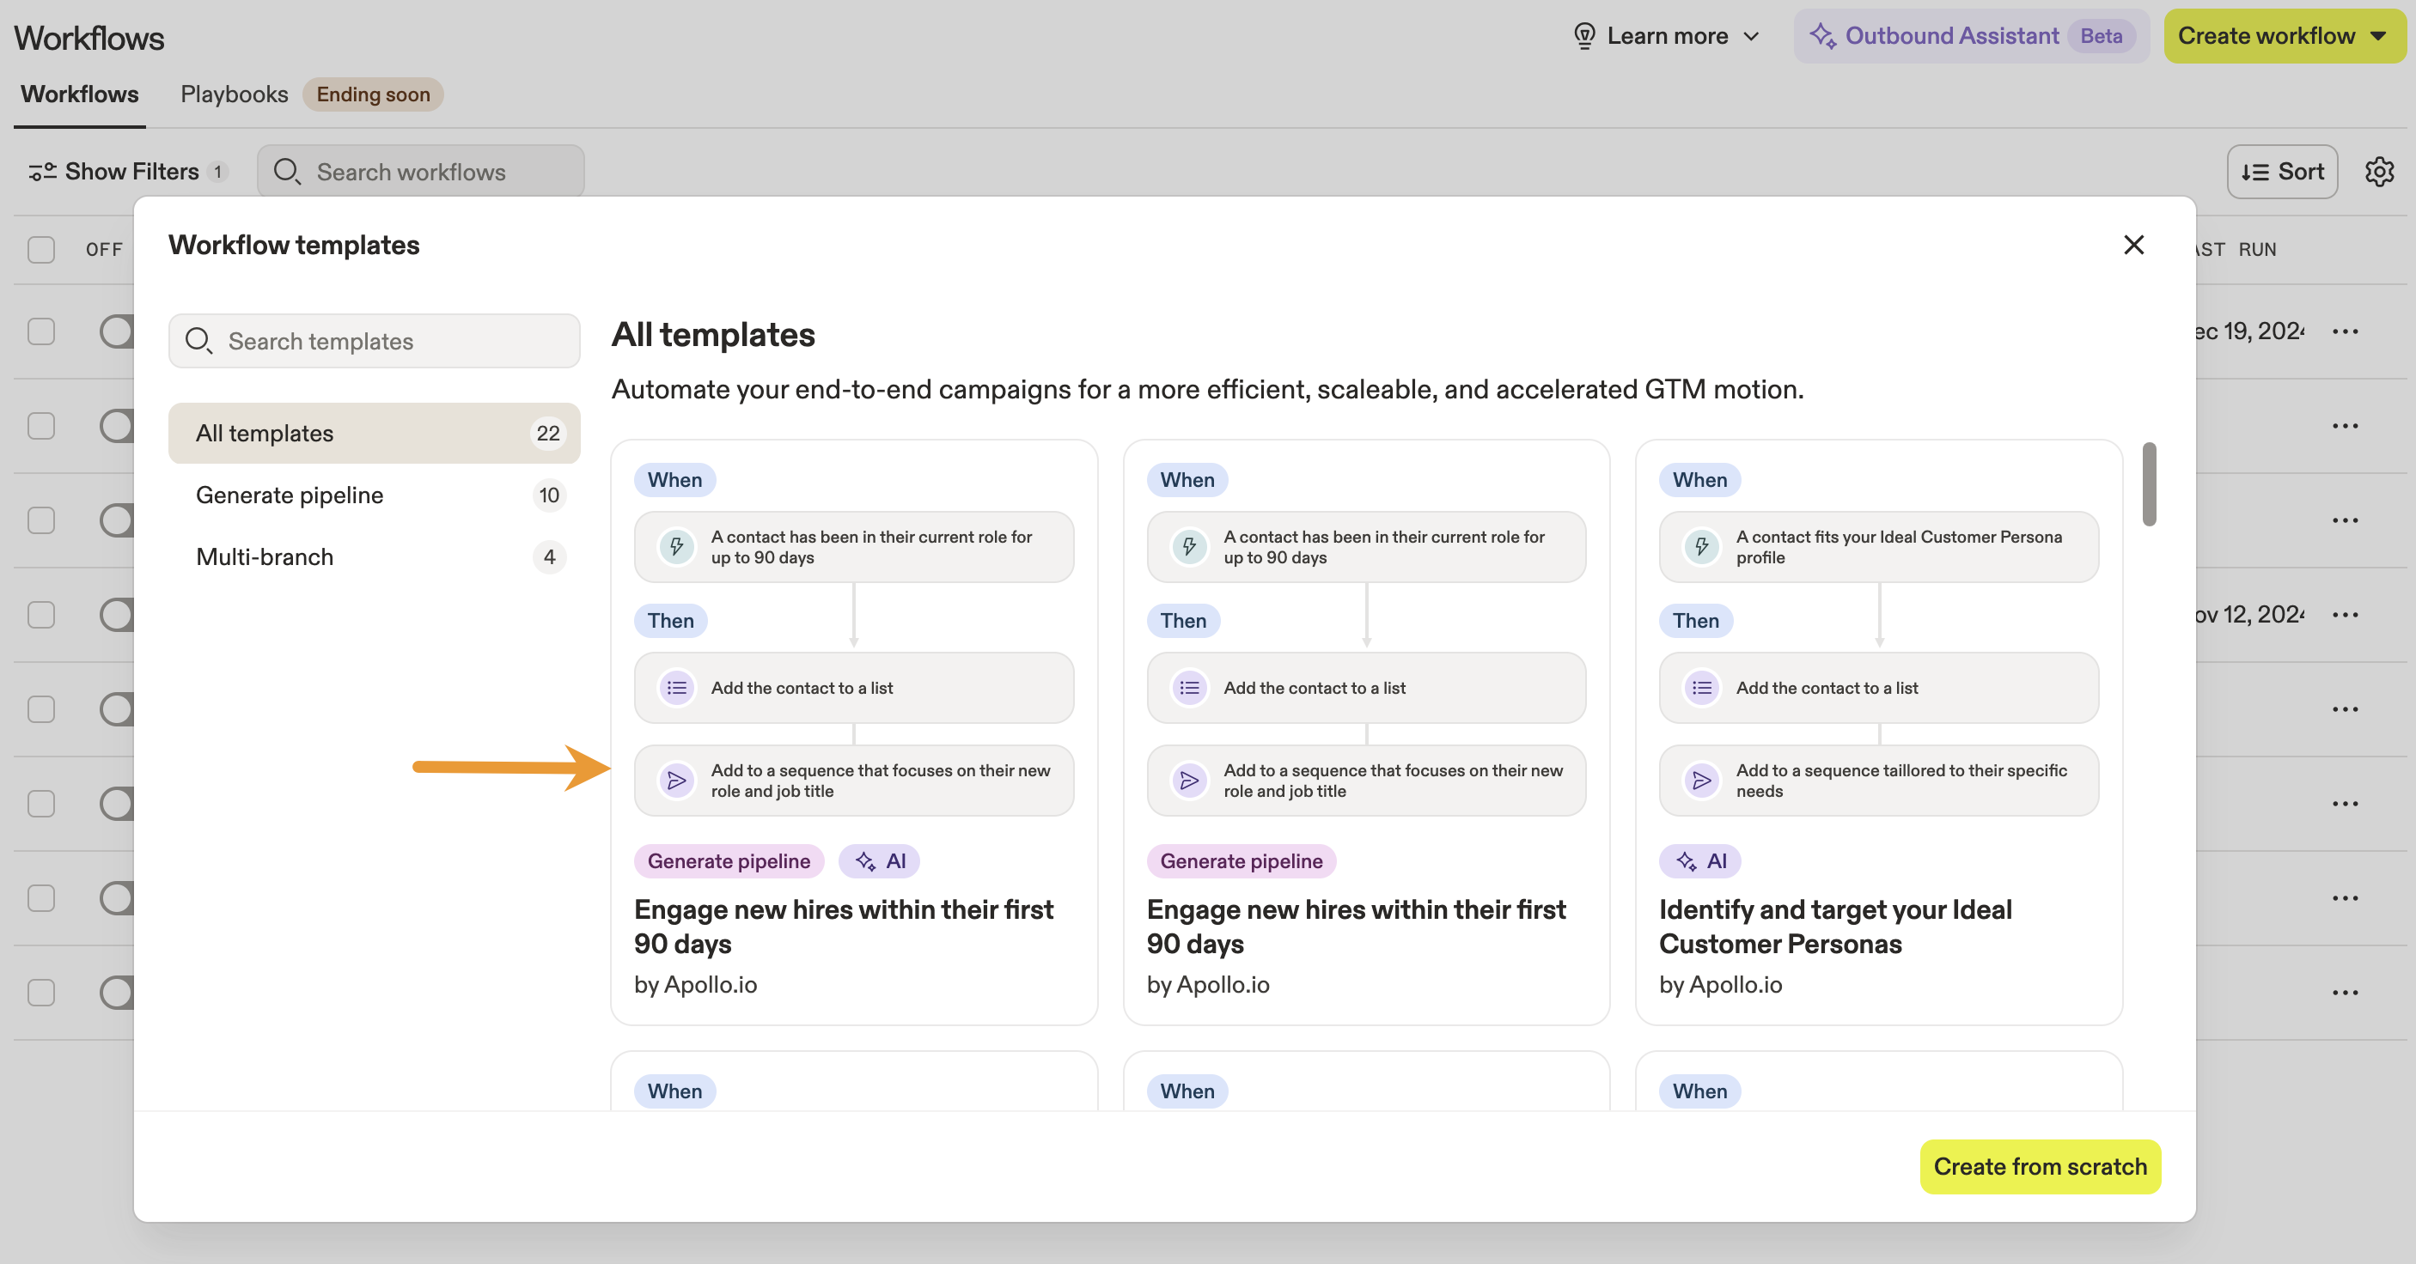The width and height of the screenshot is (2416, 1264).
Task: Click the send icon on 'Add to a sequence taillored' step
Action: pyautogui.click(x=1702, y=781)
